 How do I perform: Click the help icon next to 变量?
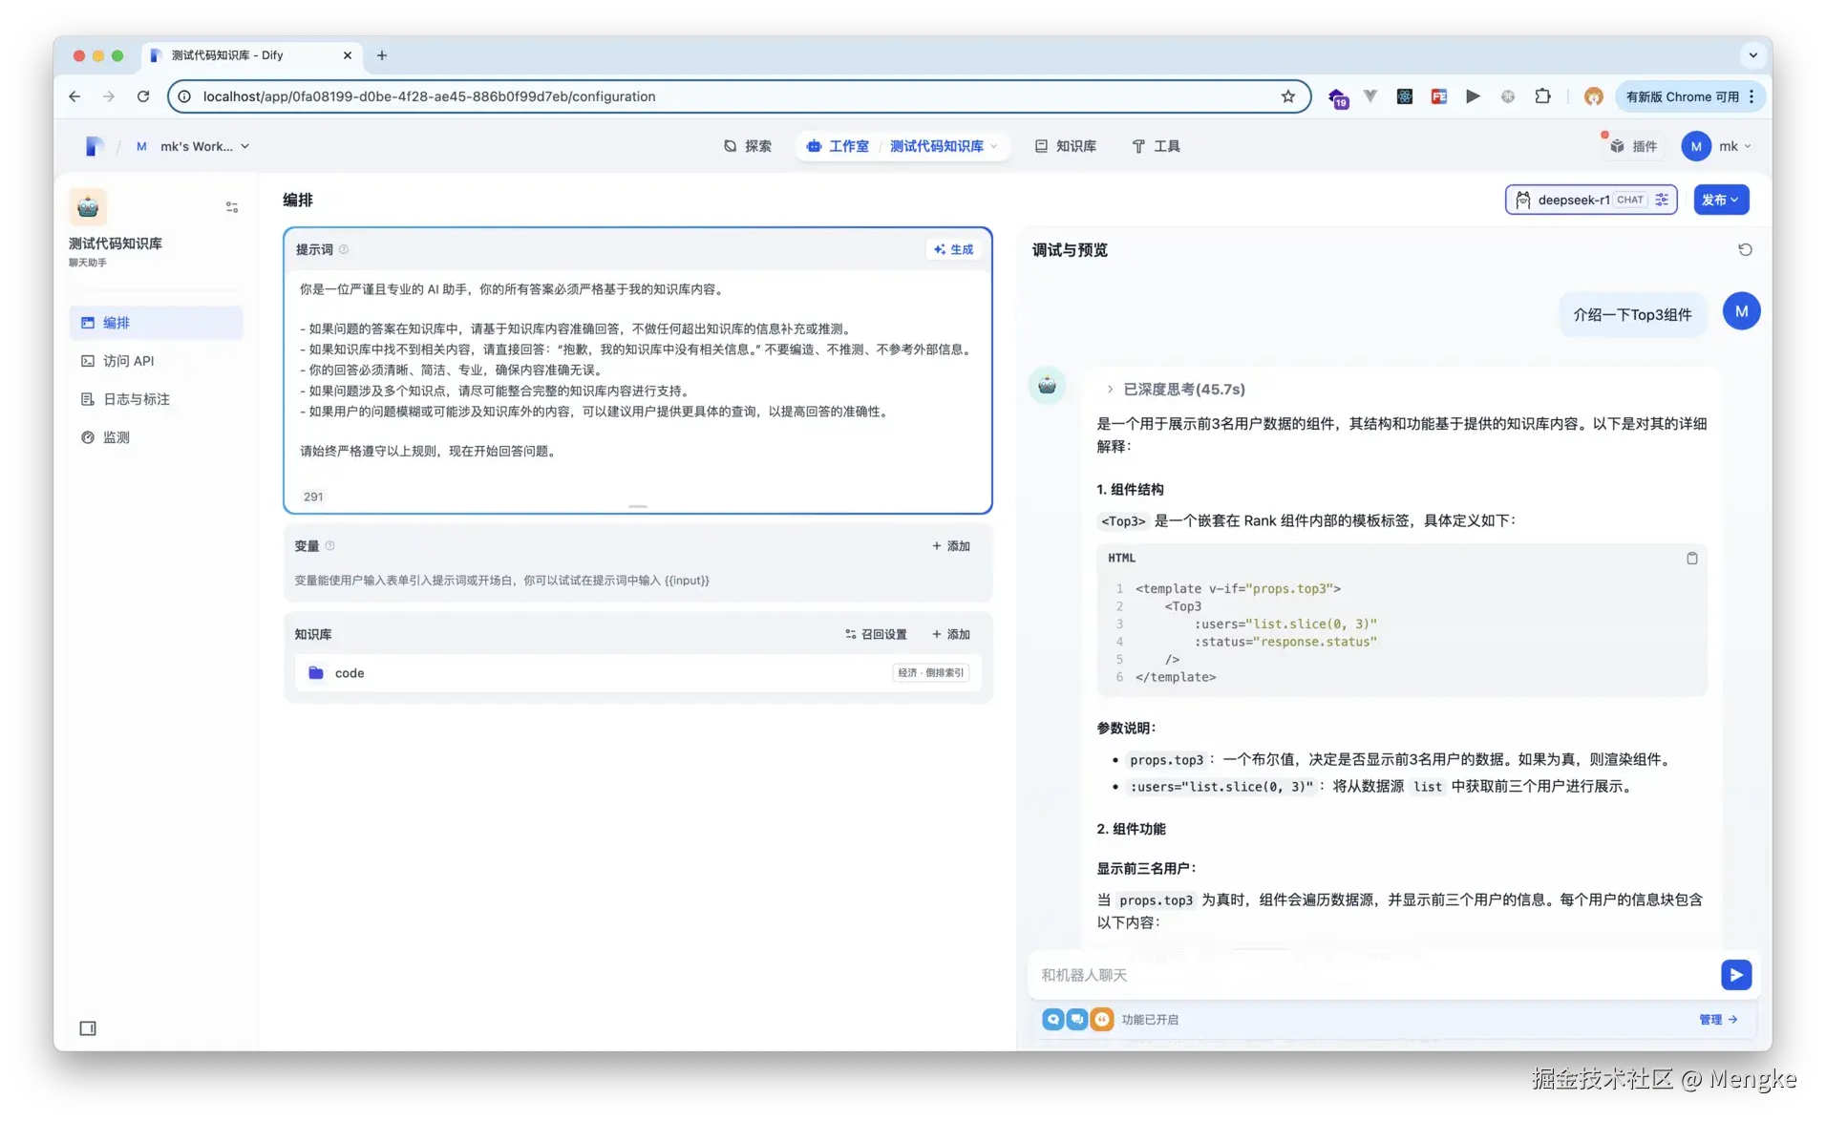(330, 546)
